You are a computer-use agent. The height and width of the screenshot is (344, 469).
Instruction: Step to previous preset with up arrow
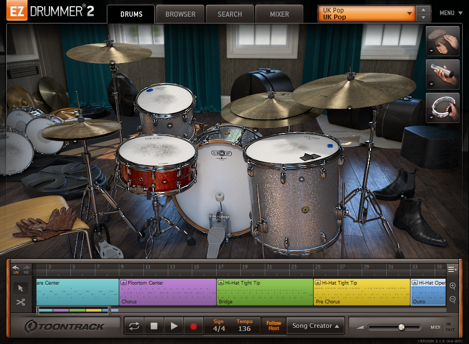click(423, 9)
